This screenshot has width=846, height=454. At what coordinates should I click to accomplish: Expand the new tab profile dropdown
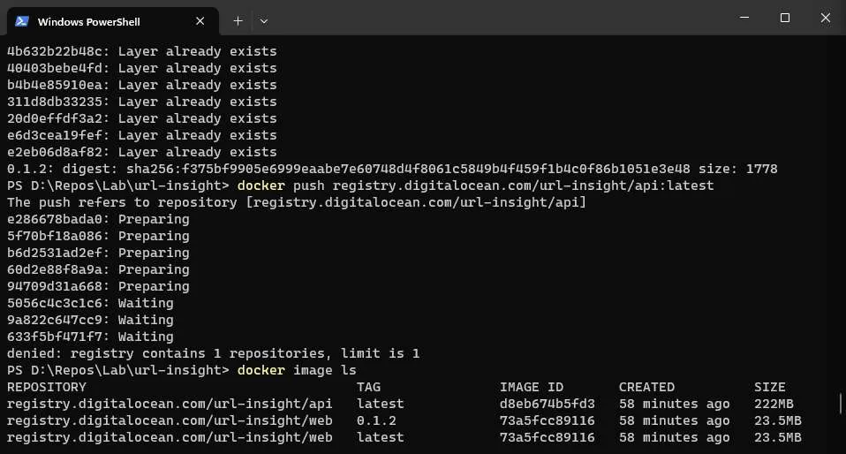[263, 20]
